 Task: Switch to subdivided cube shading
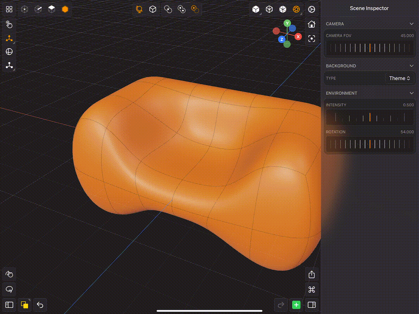[x=283, y=9]
